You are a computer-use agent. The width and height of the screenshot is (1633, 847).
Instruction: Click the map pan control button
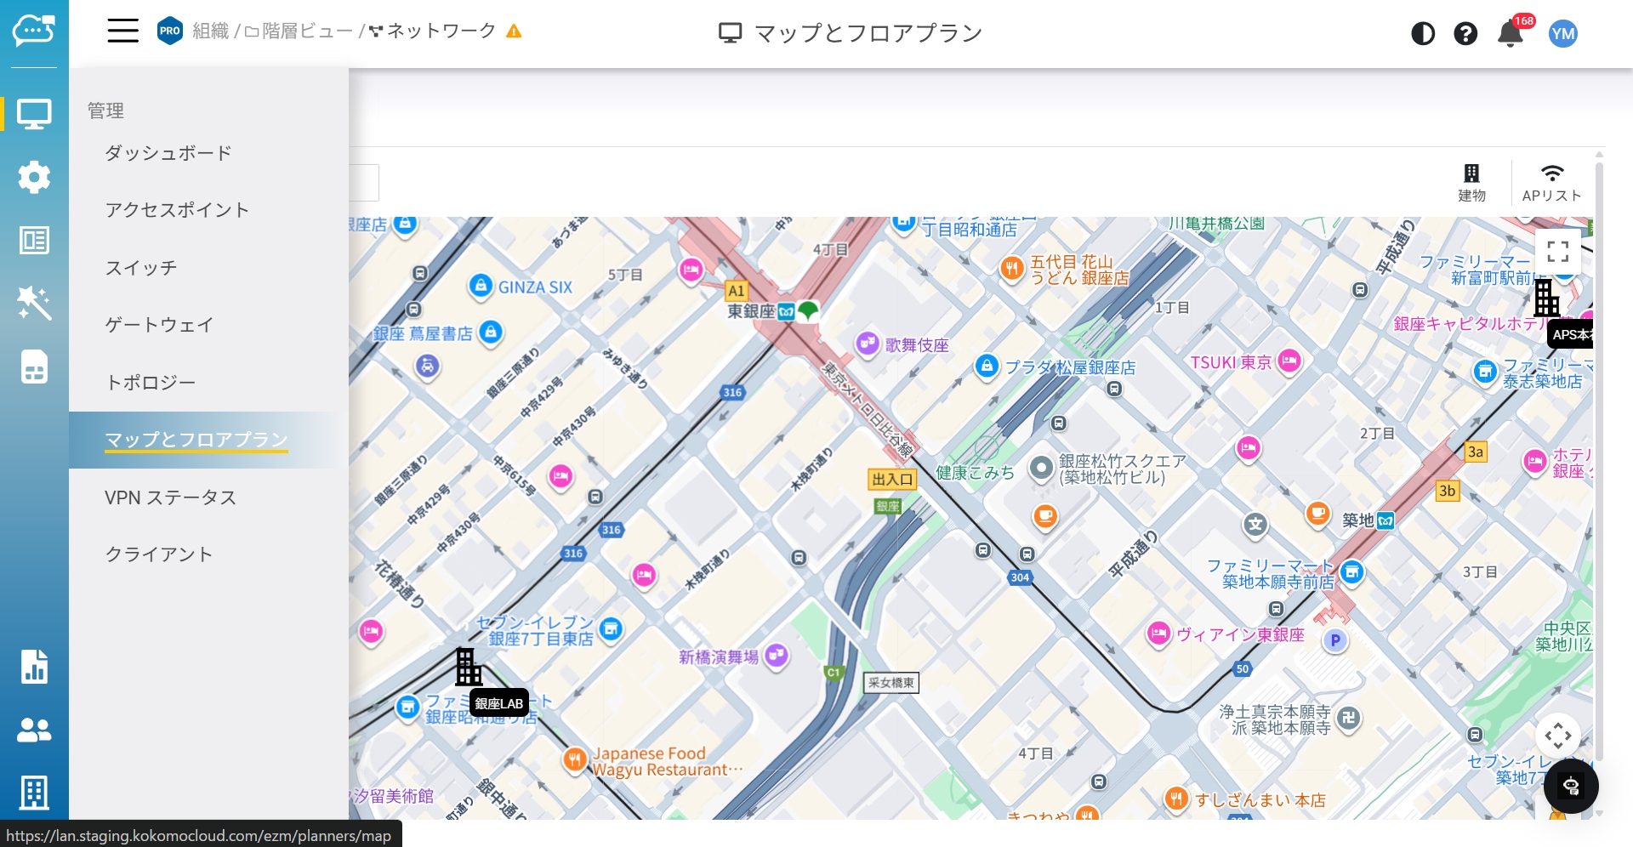click(x=1557, y=736)
